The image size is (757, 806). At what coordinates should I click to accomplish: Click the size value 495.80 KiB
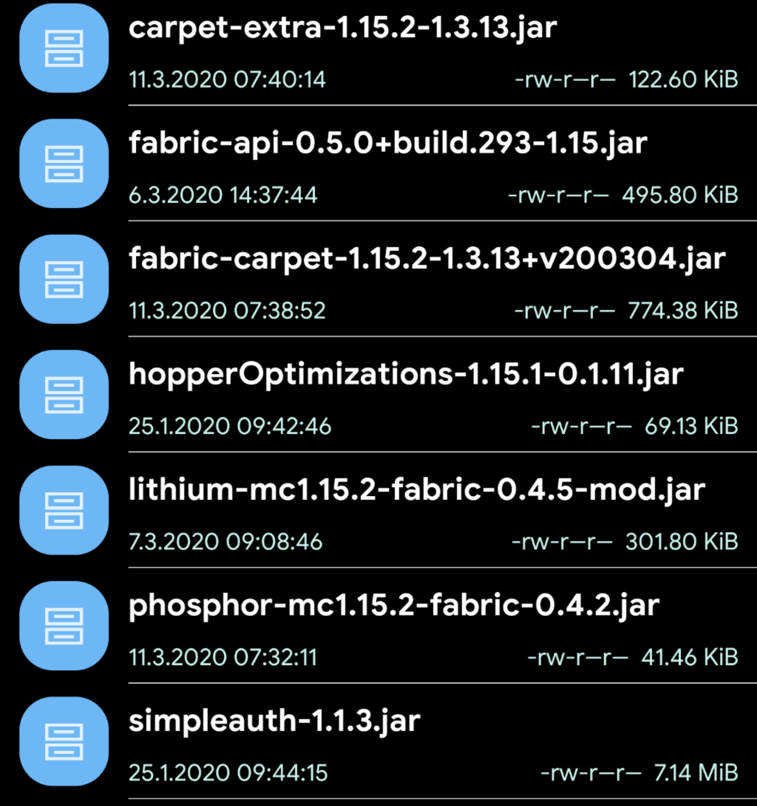click(680, 195)
